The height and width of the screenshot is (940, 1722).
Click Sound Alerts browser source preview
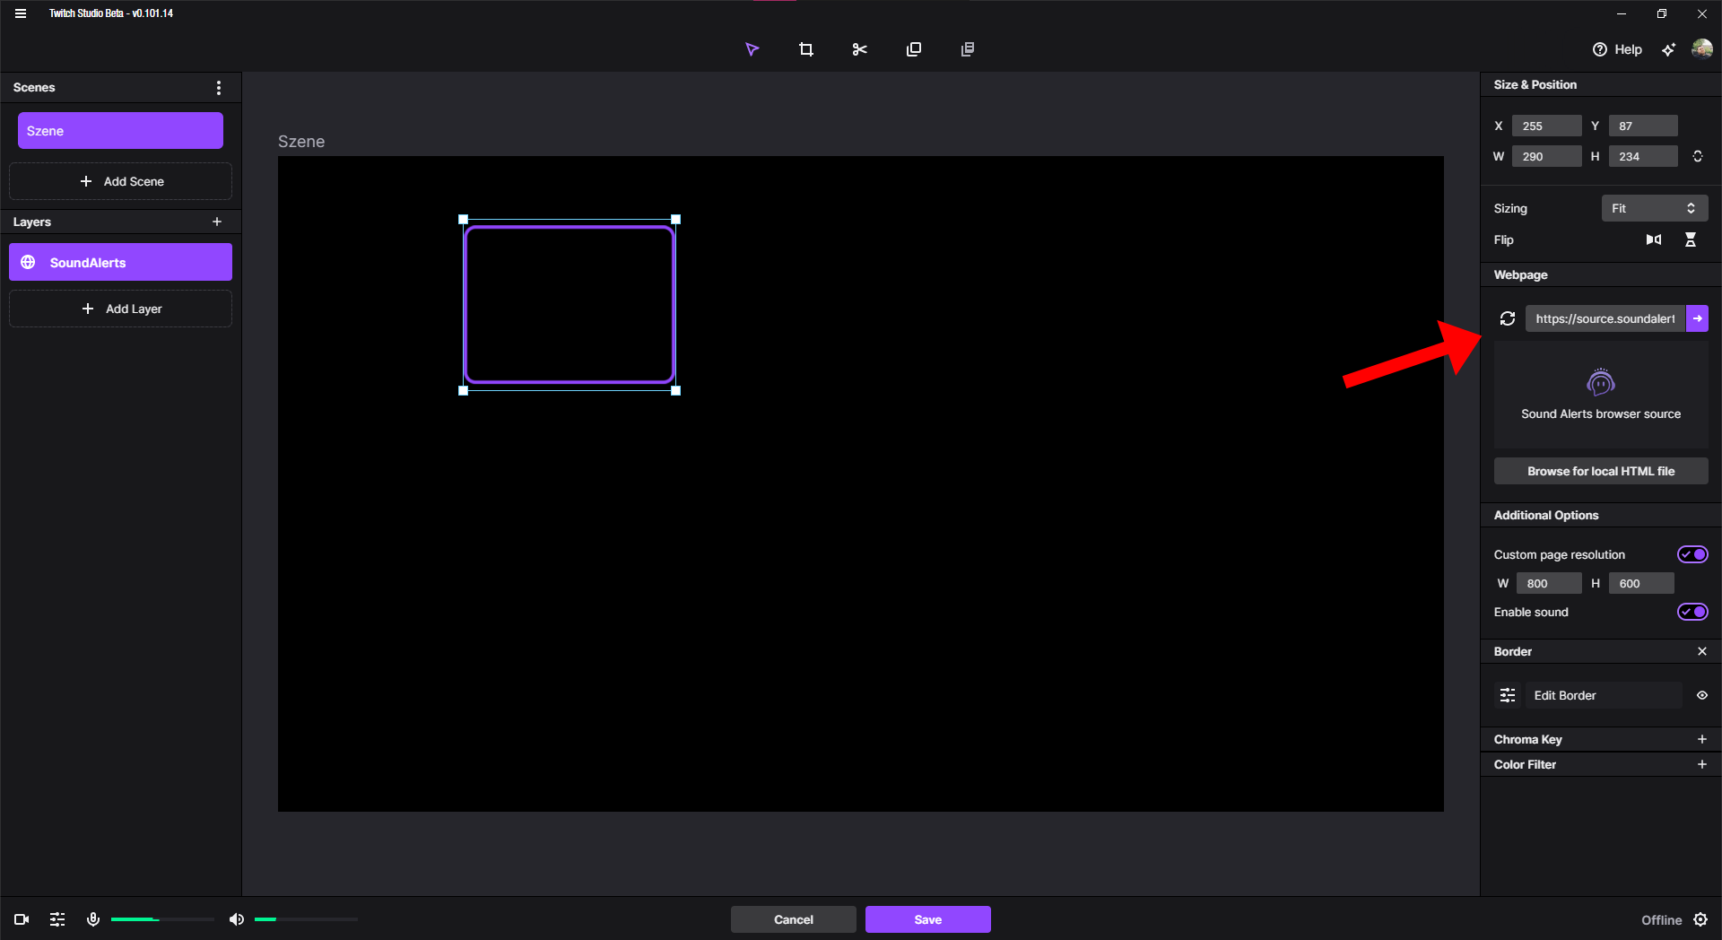pos(1601,395)
